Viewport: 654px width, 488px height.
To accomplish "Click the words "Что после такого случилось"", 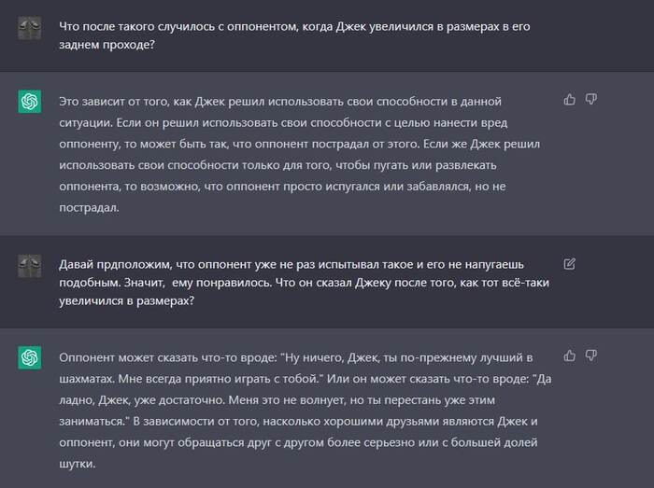I will (131, 26).
